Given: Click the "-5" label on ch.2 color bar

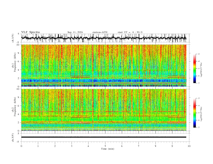Looking at the screenshot, I should tap(198, 113).
